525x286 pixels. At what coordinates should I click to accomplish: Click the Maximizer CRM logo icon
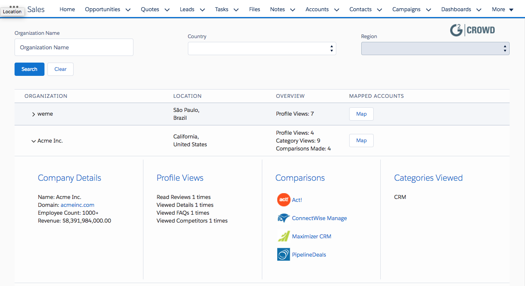283,236
